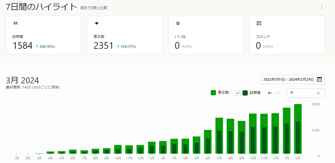Click the left arrow to view earlier data

270,93
